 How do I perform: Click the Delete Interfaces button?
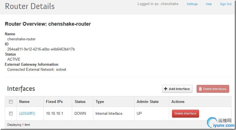pyautogui.click(x=213, y=89)
